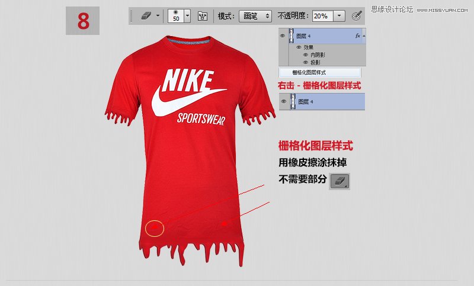
Task: Select the 效果 row label
Action: 309,47
